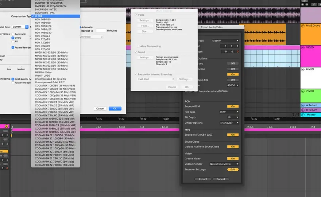Viewport: 321px width, 197px height.
Task: Click the A Return track icon
Action: [x=303, y=105]
